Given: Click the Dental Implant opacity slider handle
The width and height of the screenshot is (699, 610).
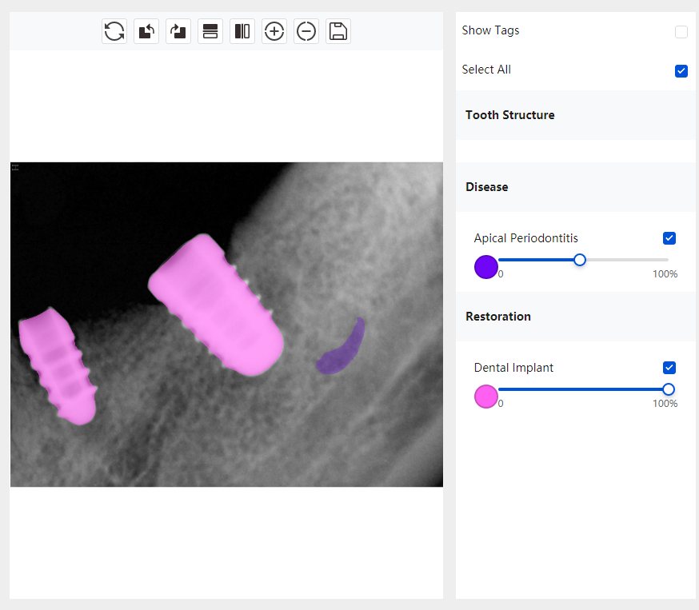Looking at the screenshot, I should coord(669,389).
